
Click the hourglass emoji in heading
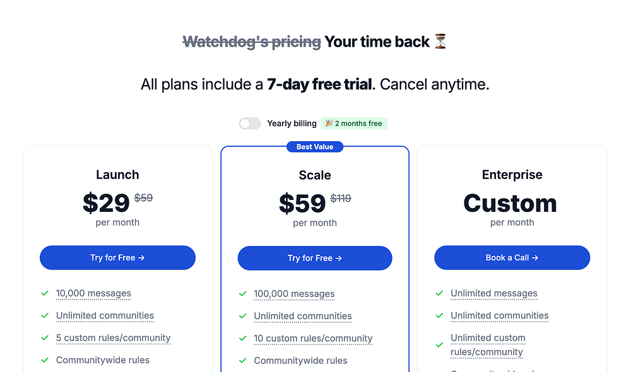pyautogui.click(x=440, y=42)
